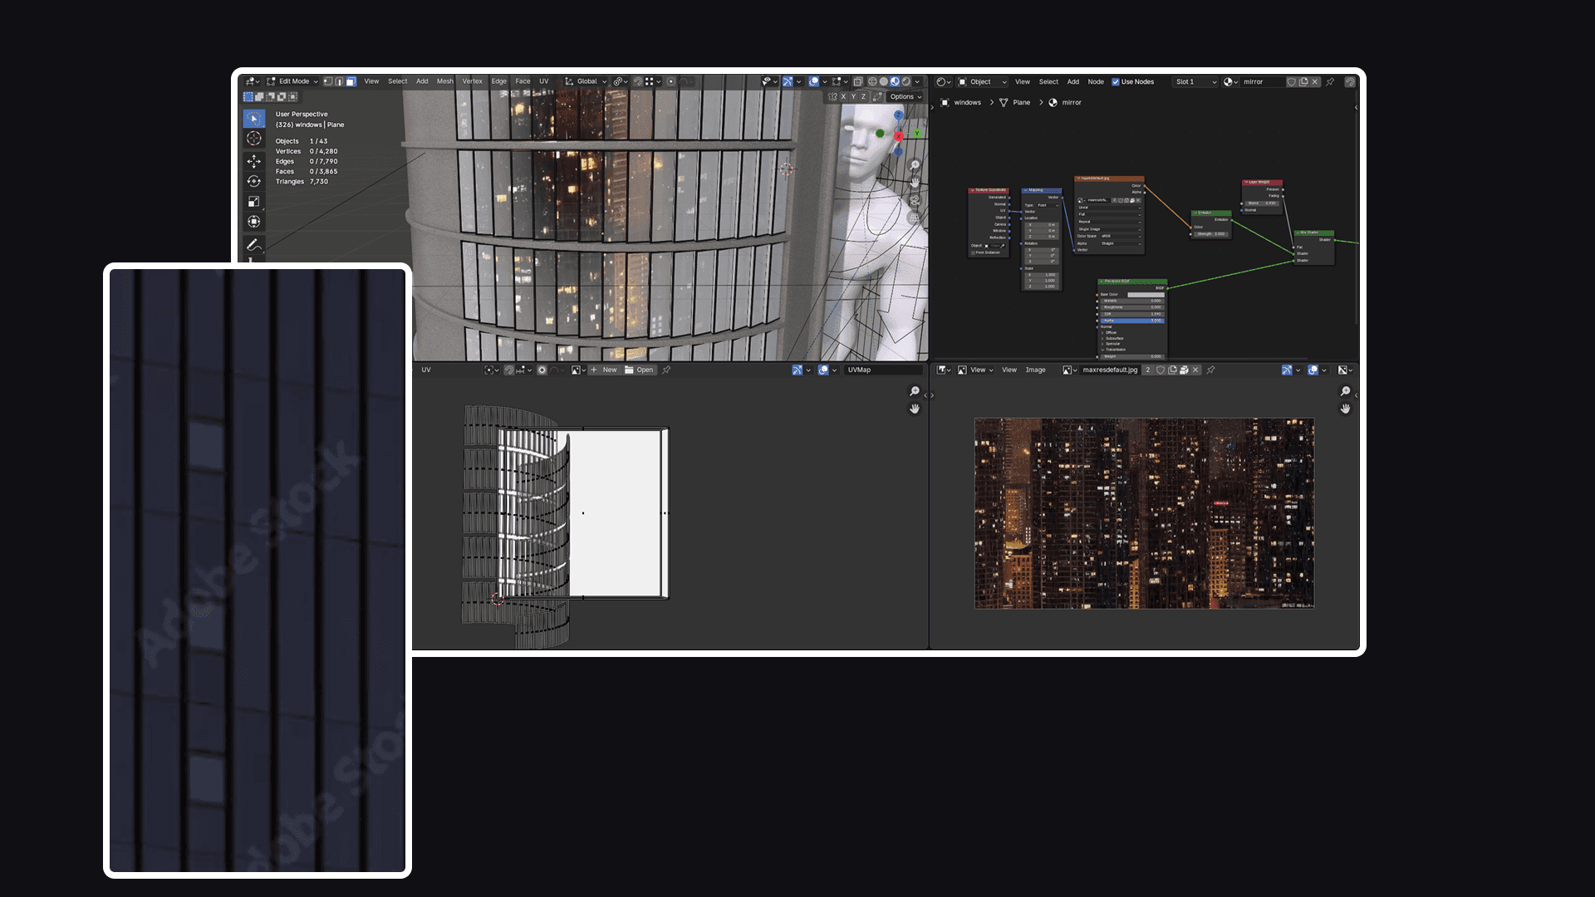Toggle X-ray view in viewport header
1595x897 pixels.
click(858, 81)
